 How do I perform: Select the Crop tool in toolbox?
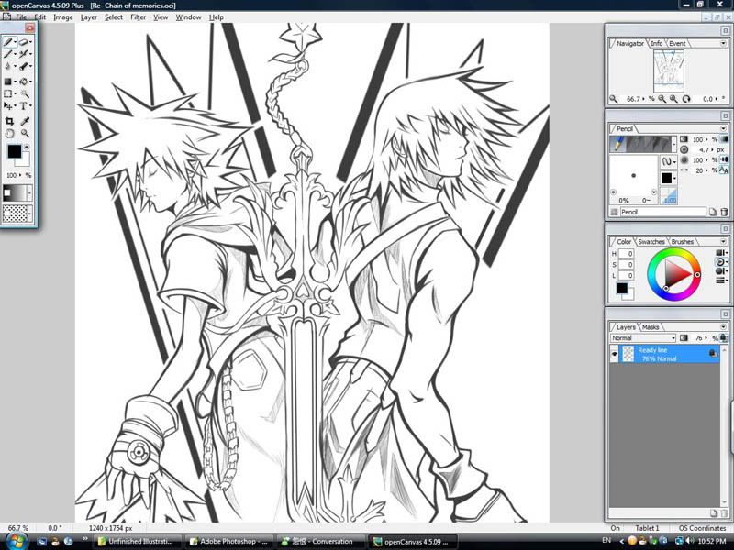(x=9, y=121)
